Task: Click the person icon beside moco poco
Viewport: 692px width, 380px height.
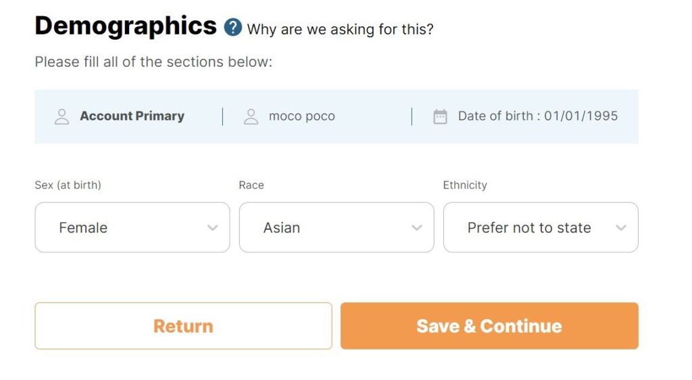Action: tap(251, 116)
